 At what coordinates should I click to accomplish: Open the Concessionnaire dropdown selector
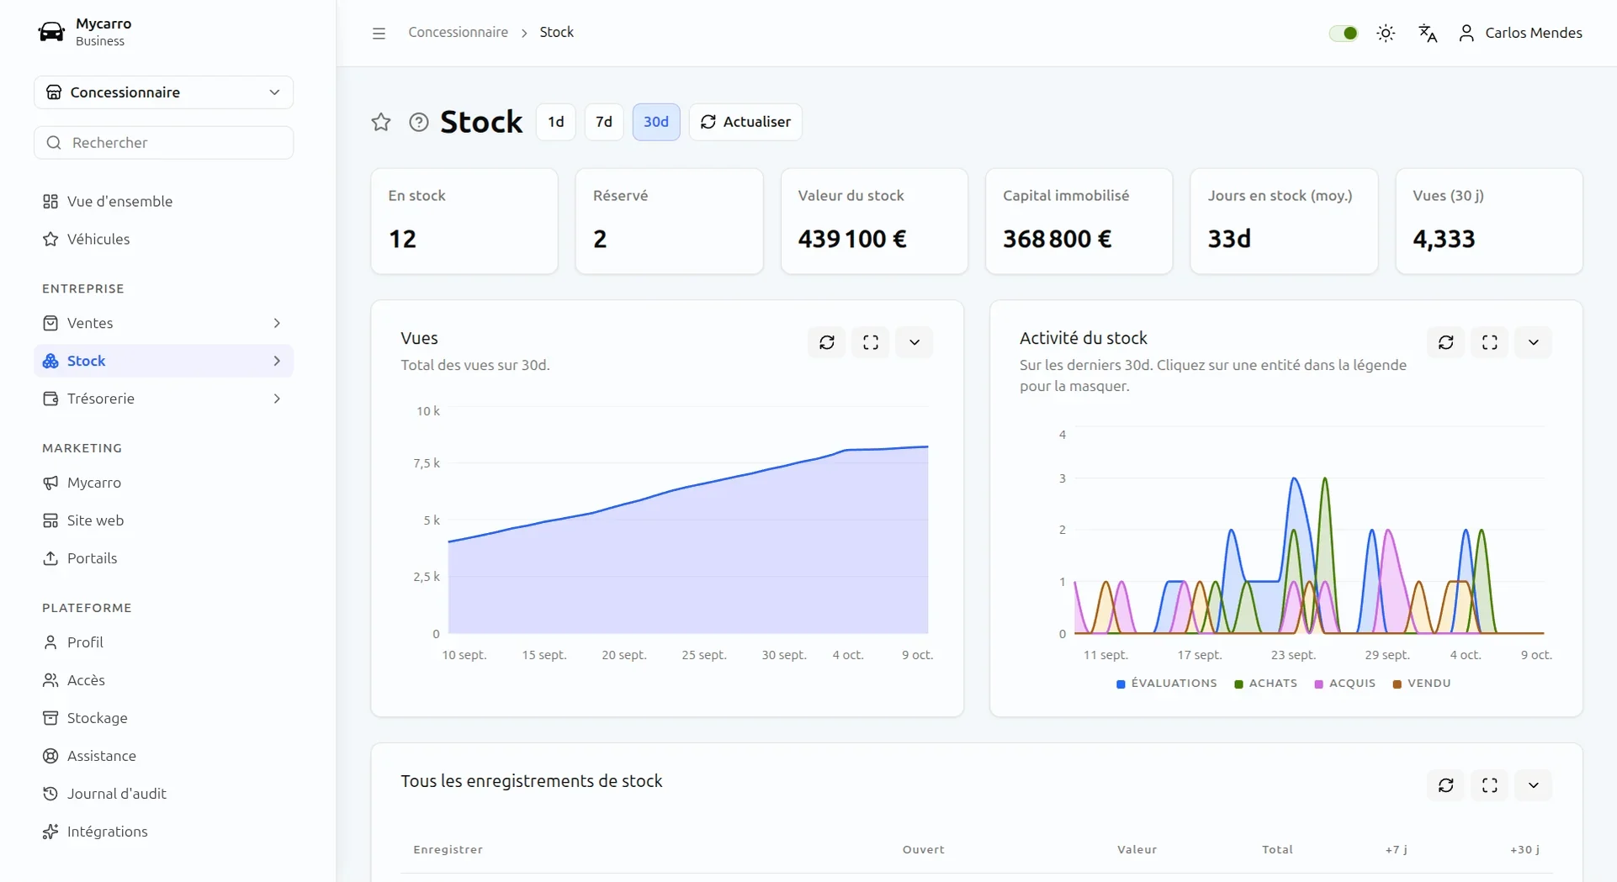pyautogui.click(x=164, y=92)
